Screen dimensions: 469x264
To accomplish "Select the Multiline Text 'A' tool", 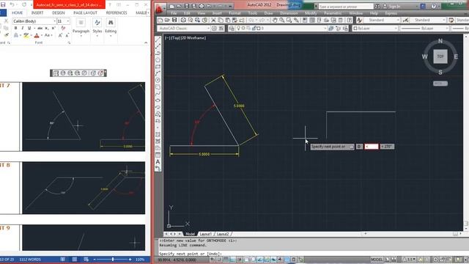I will point(158,162).
